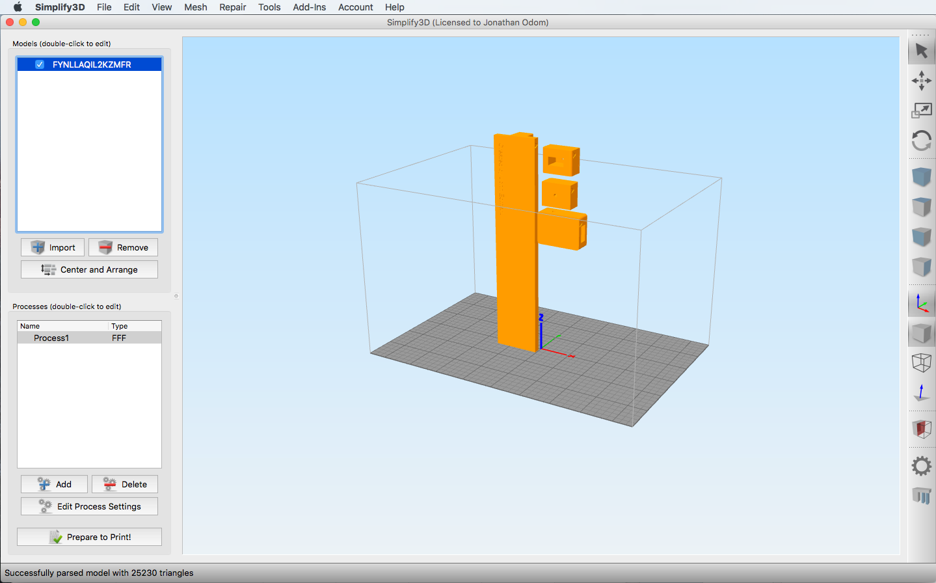Select the arrow pointer tool

coord(921,51)
